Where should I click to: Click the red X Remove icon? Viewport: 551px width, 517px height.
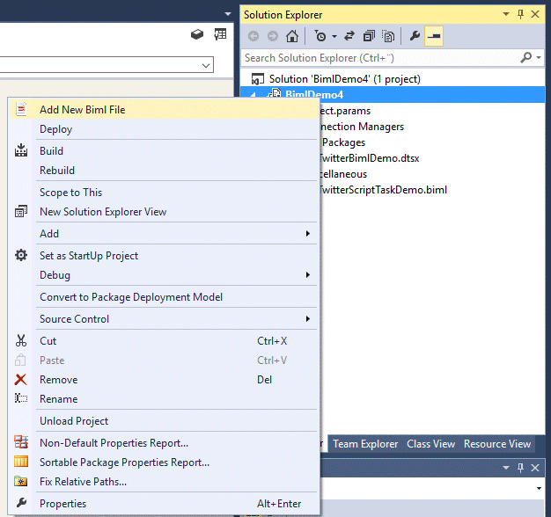(21, 380)
